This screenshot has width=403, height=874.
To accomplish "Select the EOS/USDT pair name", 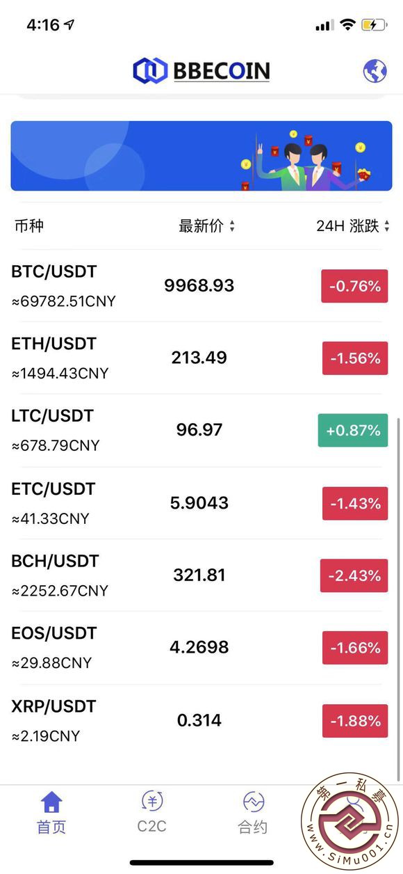I will tap(54, 633).
